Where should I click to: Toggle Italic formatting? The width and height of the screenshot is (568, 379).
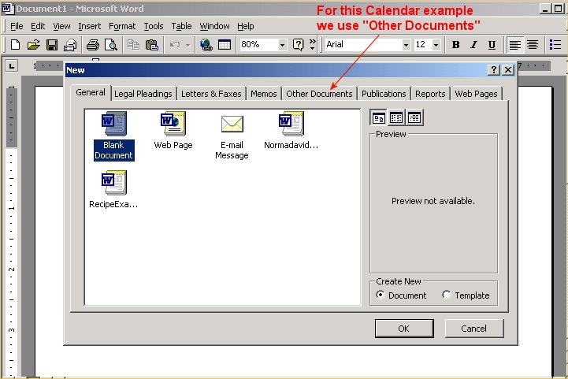pyautogui.click(x=474, y=45)
